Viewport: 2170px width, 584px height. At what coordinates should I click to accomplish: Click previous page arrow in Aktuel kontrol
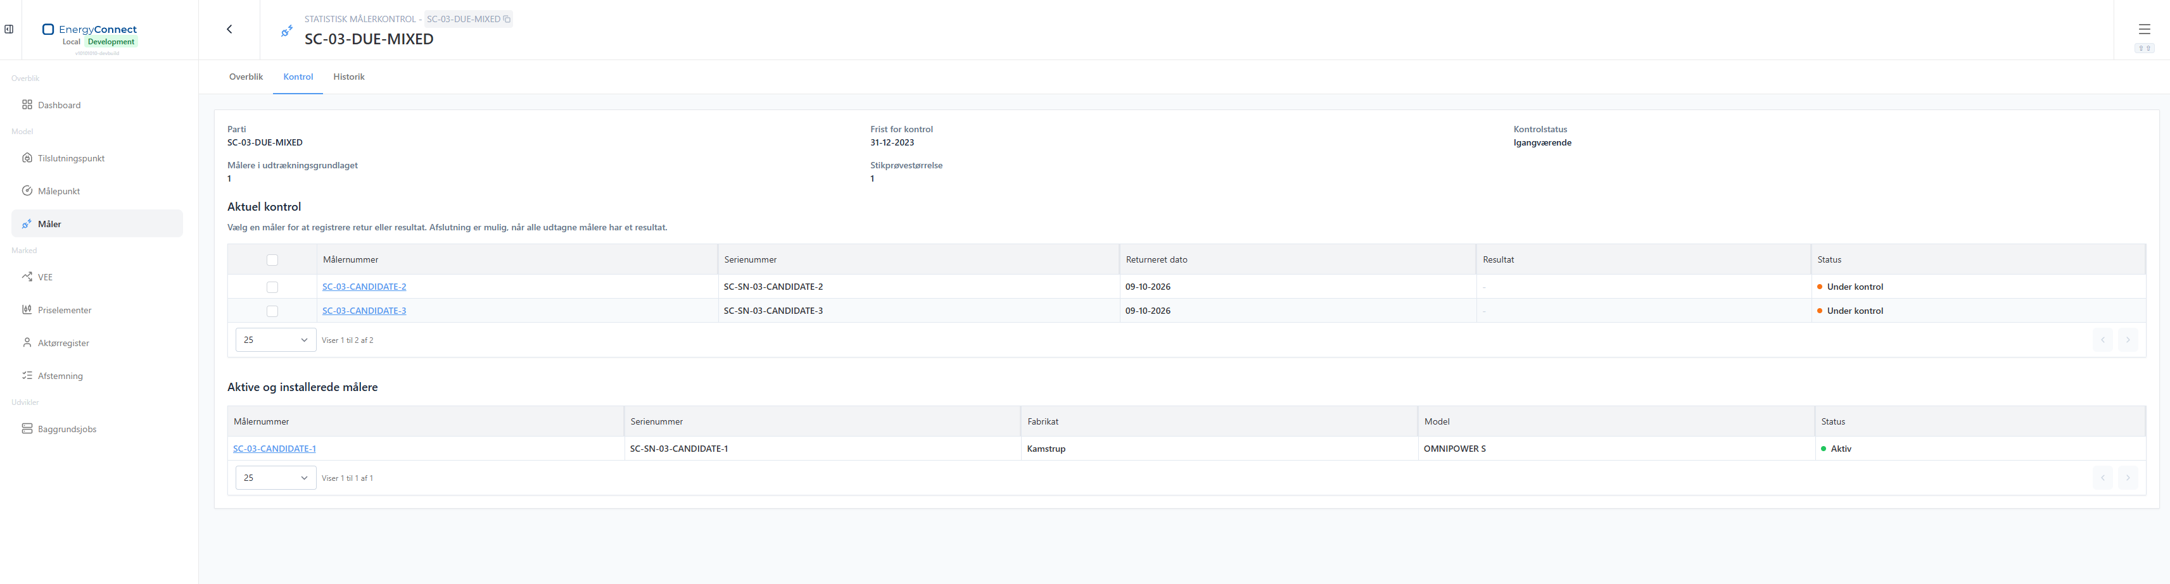2103,340
